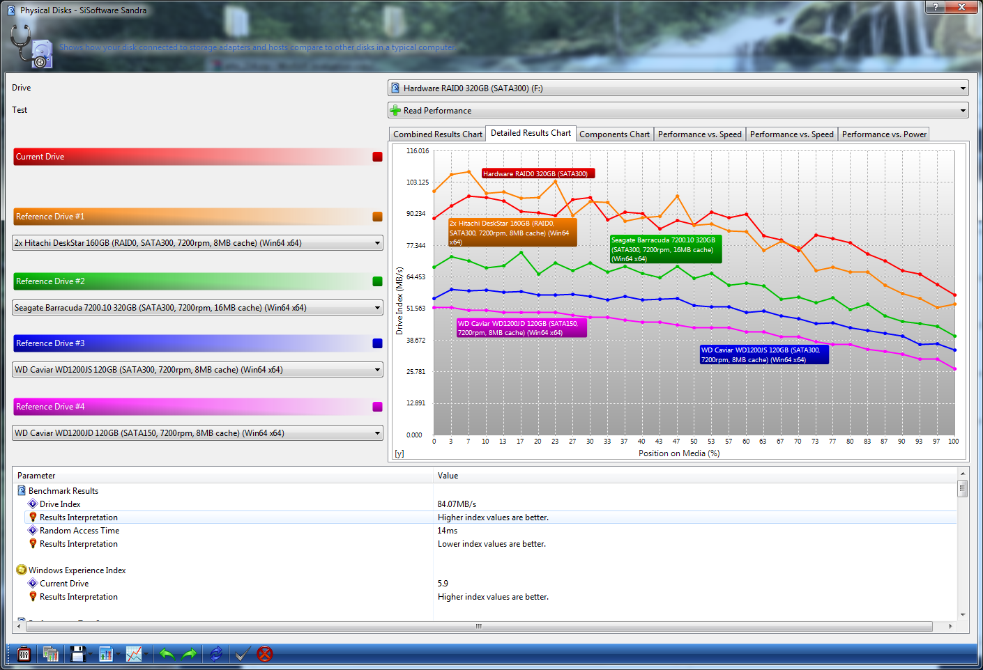Click the red Current Drive color swatch
The height and width of the screenshot is (670, 983).
[x=377, y=157]
